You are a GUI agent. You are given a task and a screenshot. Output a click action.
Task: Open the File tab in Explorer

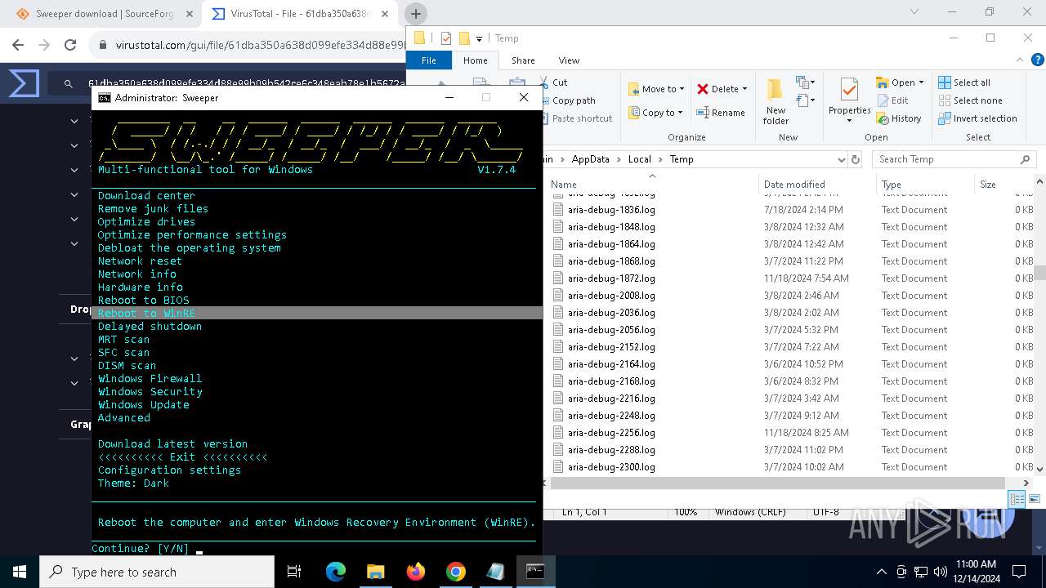[429, 60]
